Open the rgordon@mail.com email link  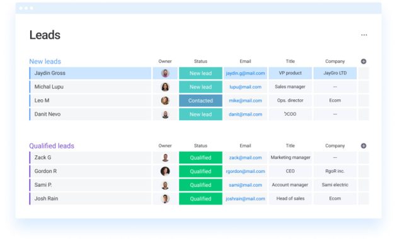(x=245, y=171)
